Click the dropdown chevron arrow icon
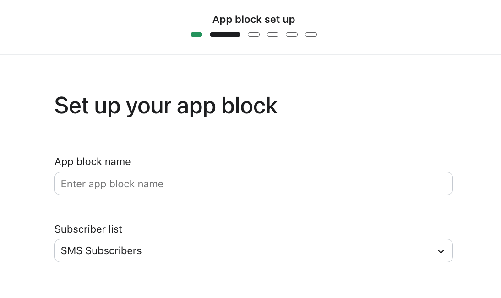 tap(441, 251)
